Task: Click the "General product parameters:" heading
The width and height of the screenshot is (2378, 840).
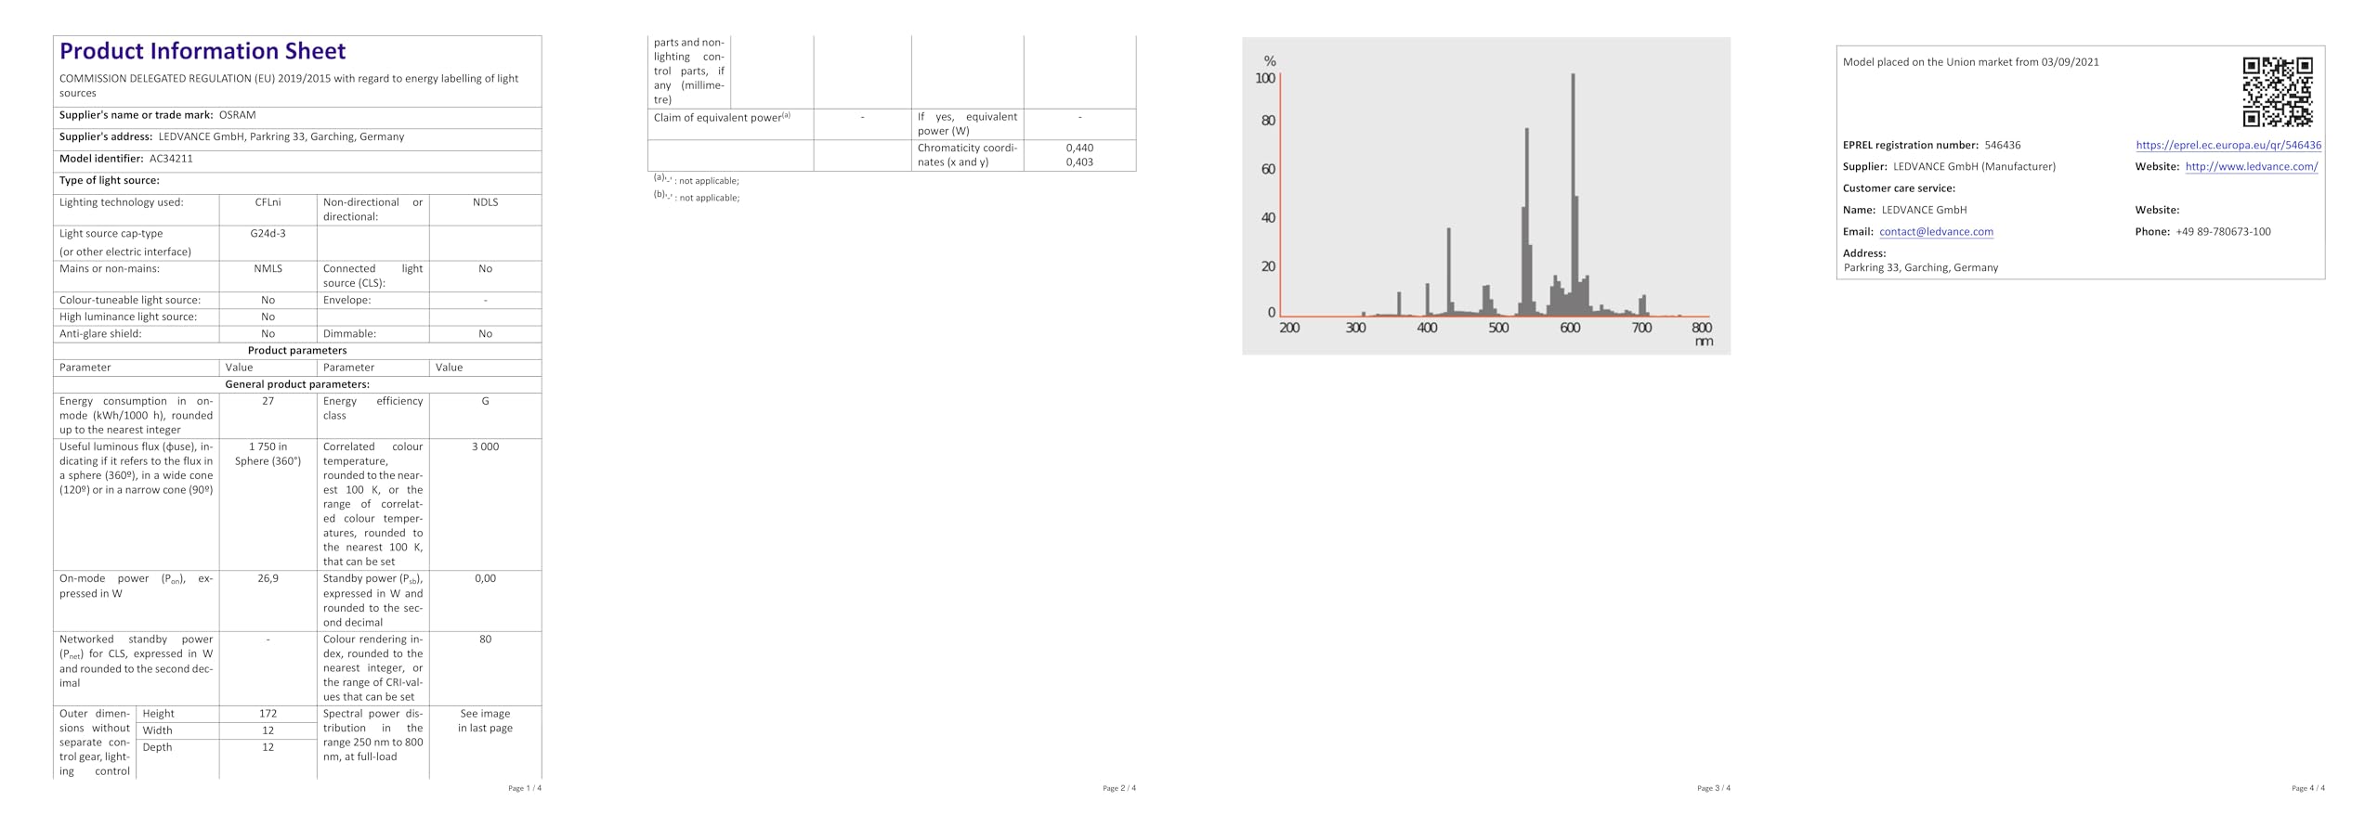Action: pyautogui.click(x=297, y=384)
